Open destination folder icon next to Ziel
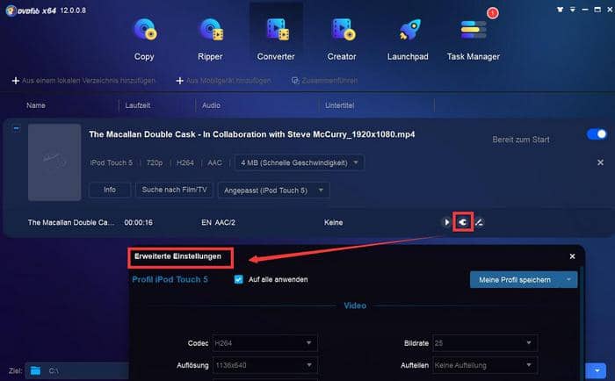The height and width of the screenshot is (381, 615). [35, 370]
